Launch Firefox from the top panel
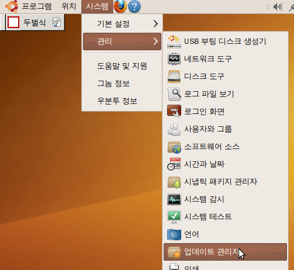The width and height of the screenshot is (294, 270). (x=120, y=6)
